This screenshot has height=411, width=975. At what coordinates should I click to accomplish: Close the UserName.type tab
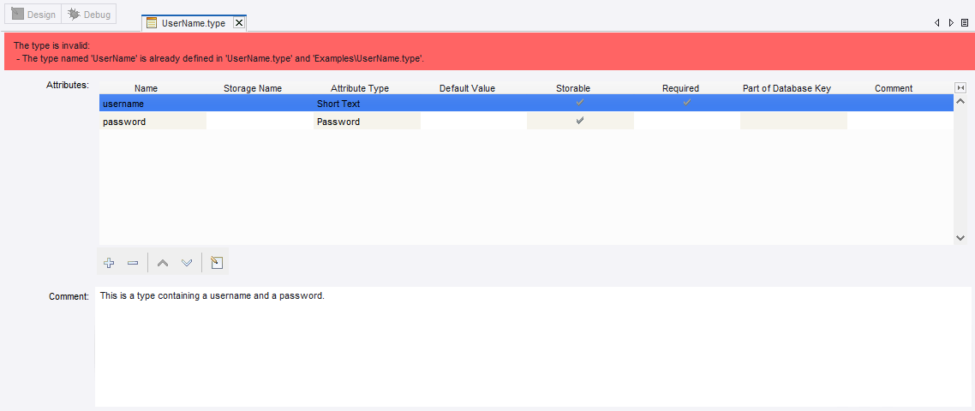239,23
